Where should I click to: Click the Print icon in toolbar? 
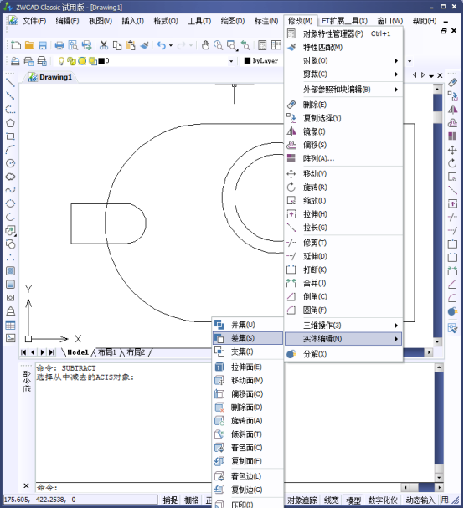tap(59, 45)
